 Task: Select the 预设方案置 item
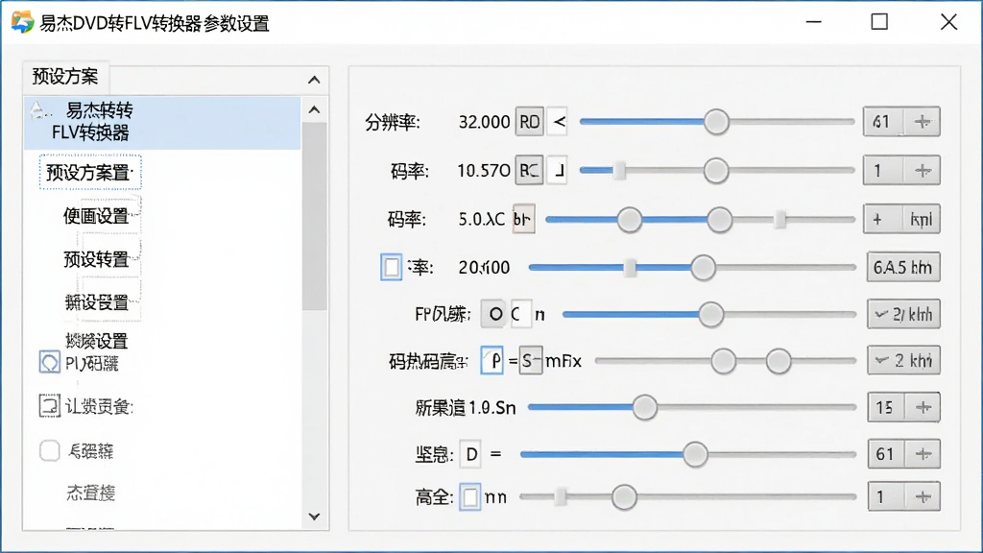(x=90, y=172)
